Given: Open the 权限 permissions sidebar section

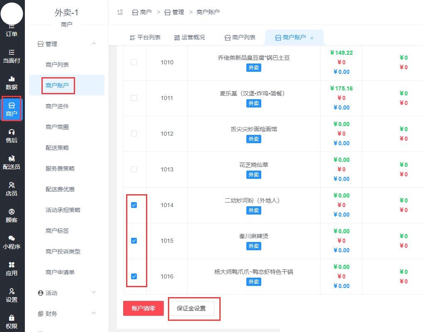Looking at the screenshot, I should [x=12, y=322].
